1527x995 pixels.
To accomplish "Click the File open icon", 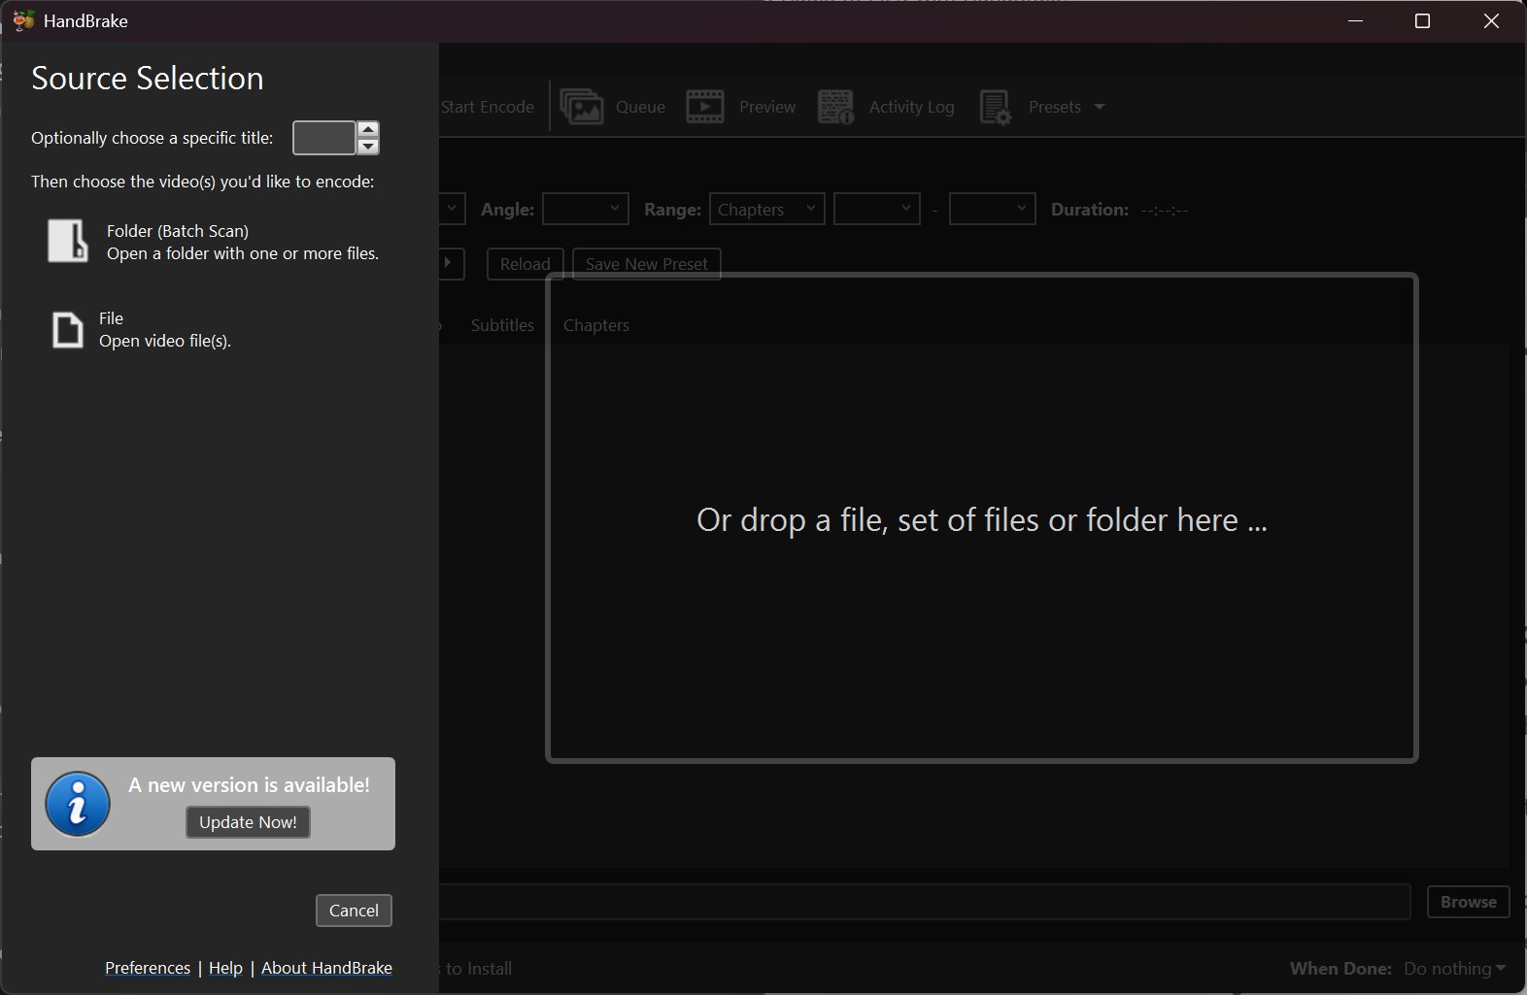I will (67, 330).
